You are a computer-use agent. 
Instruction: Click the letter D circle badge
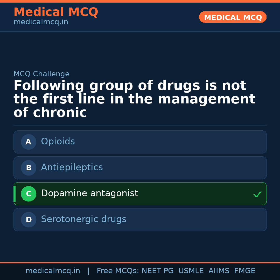[x=29, y=220]
